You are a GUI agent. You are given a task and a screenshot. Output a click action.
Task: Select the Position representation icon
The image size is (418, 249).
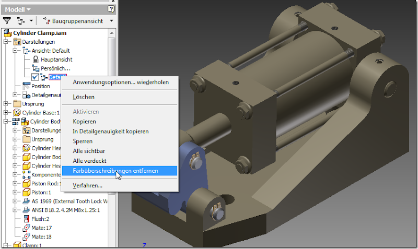pyautogui.click(x=26, y=86)
